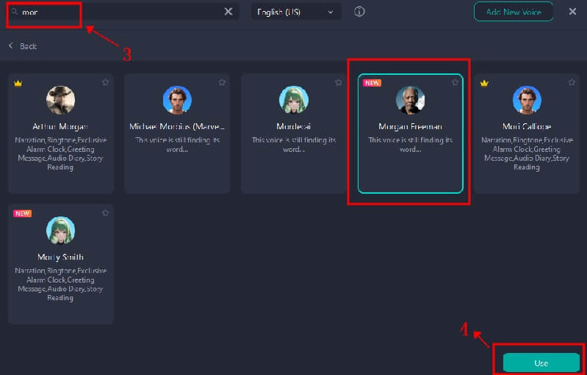Click the search magnifier icon
The image size is (587, 375).
[x=15, y=12]
